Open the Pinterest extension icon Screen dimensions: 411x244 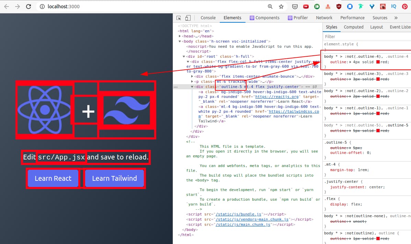(x=405, y=7)
